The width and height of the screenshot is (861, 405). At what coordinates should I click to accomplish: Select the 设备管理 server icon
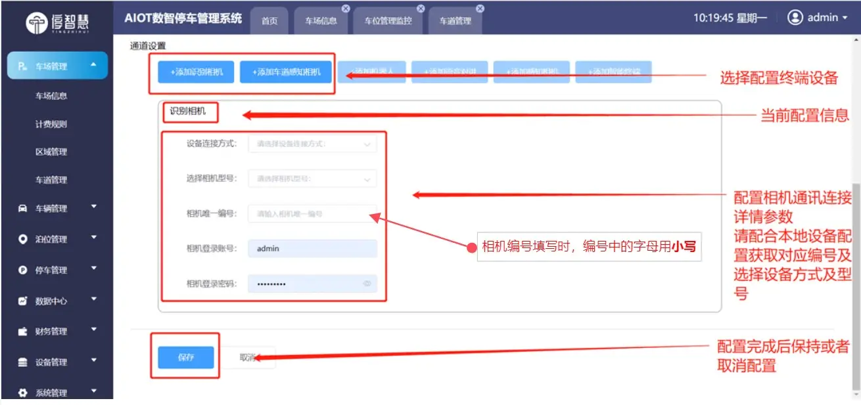point(22,362)
